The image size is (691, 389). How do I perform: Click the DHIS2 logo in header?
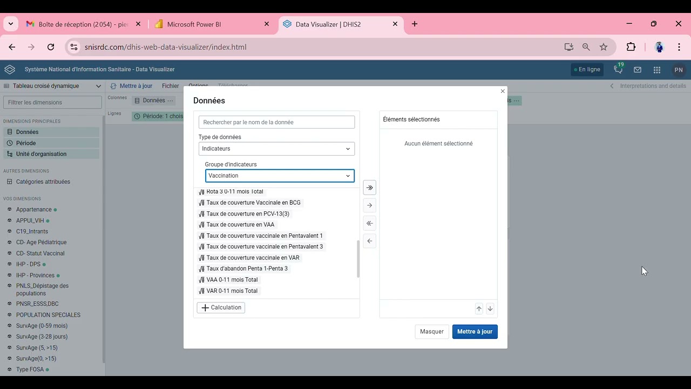(10, 69)
